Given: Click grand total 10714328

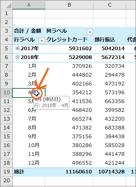Looking at the screenshot, I should pos(111,172).
